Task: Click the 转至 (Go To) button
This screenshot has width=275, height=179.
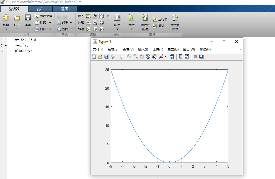Action: click(62, 23)
